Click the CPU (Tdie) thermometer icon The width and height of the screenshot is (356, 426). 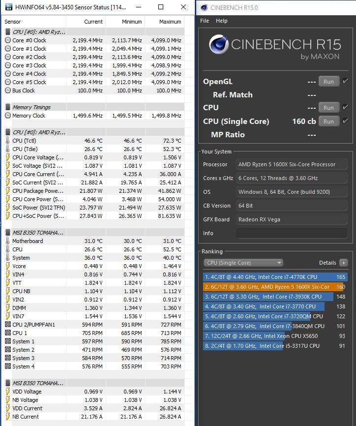tap(8, 149)
